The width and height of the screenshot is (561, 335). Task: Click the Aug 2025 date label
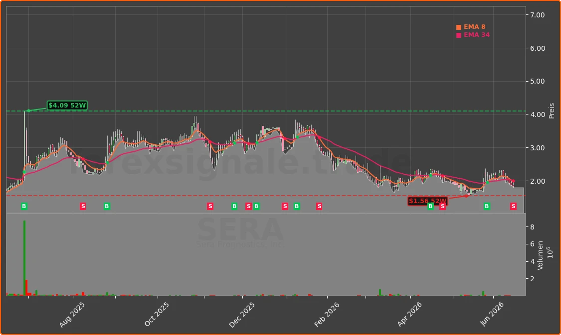72,315
